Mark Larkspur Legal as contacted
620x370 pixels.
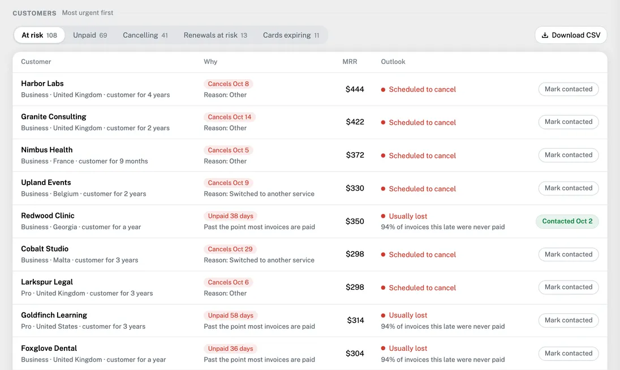point(568,287)
